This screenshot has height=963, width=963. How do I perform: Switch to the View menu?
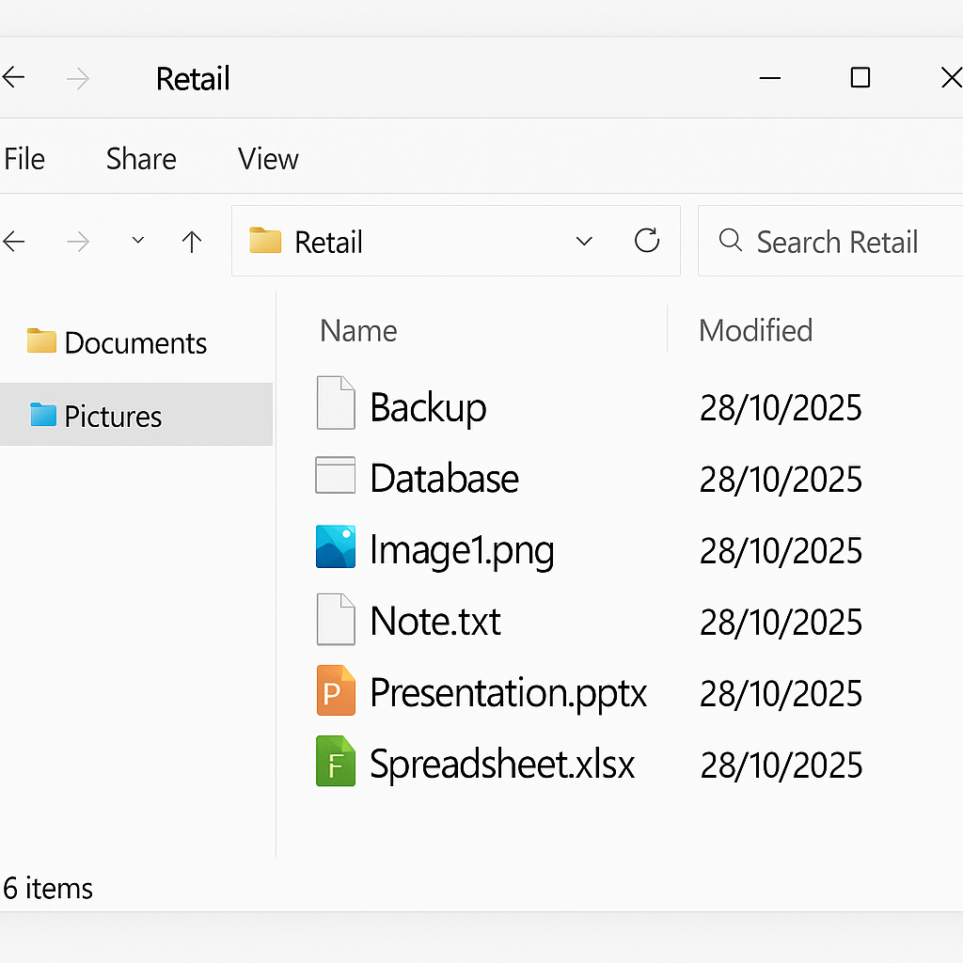(x=268, y=159)
